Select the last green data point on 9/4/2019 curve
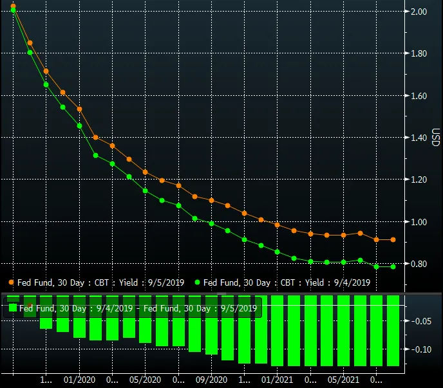The height and width of the screenshot is (388, 443). [393, 266]
